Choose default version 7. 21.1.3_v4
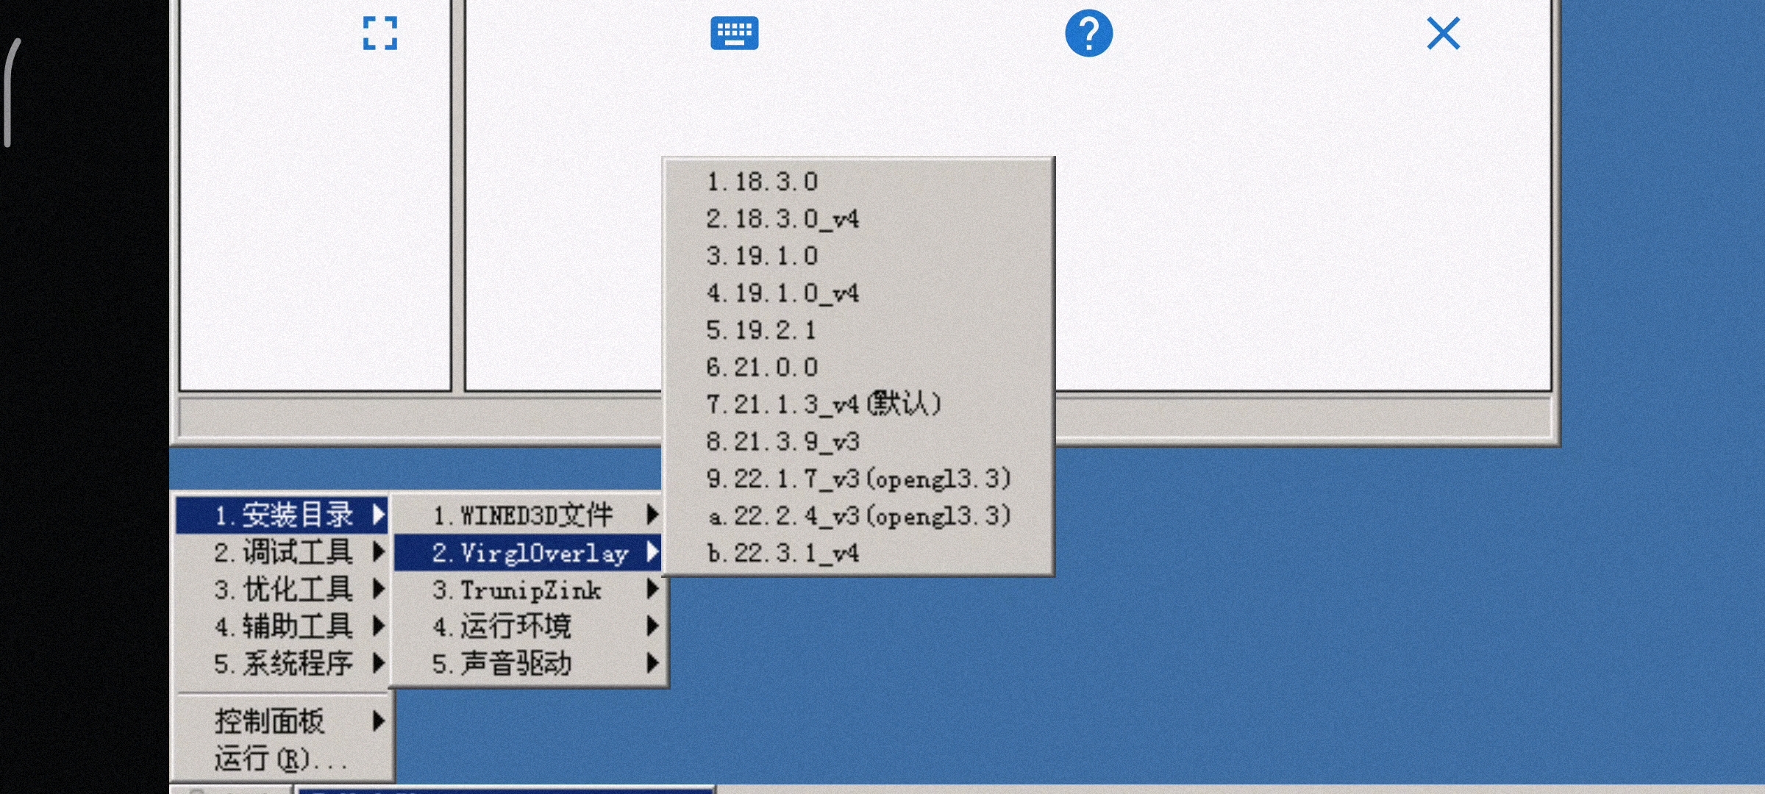Screen dimensions: 1765x794 (x=858, y=404)
